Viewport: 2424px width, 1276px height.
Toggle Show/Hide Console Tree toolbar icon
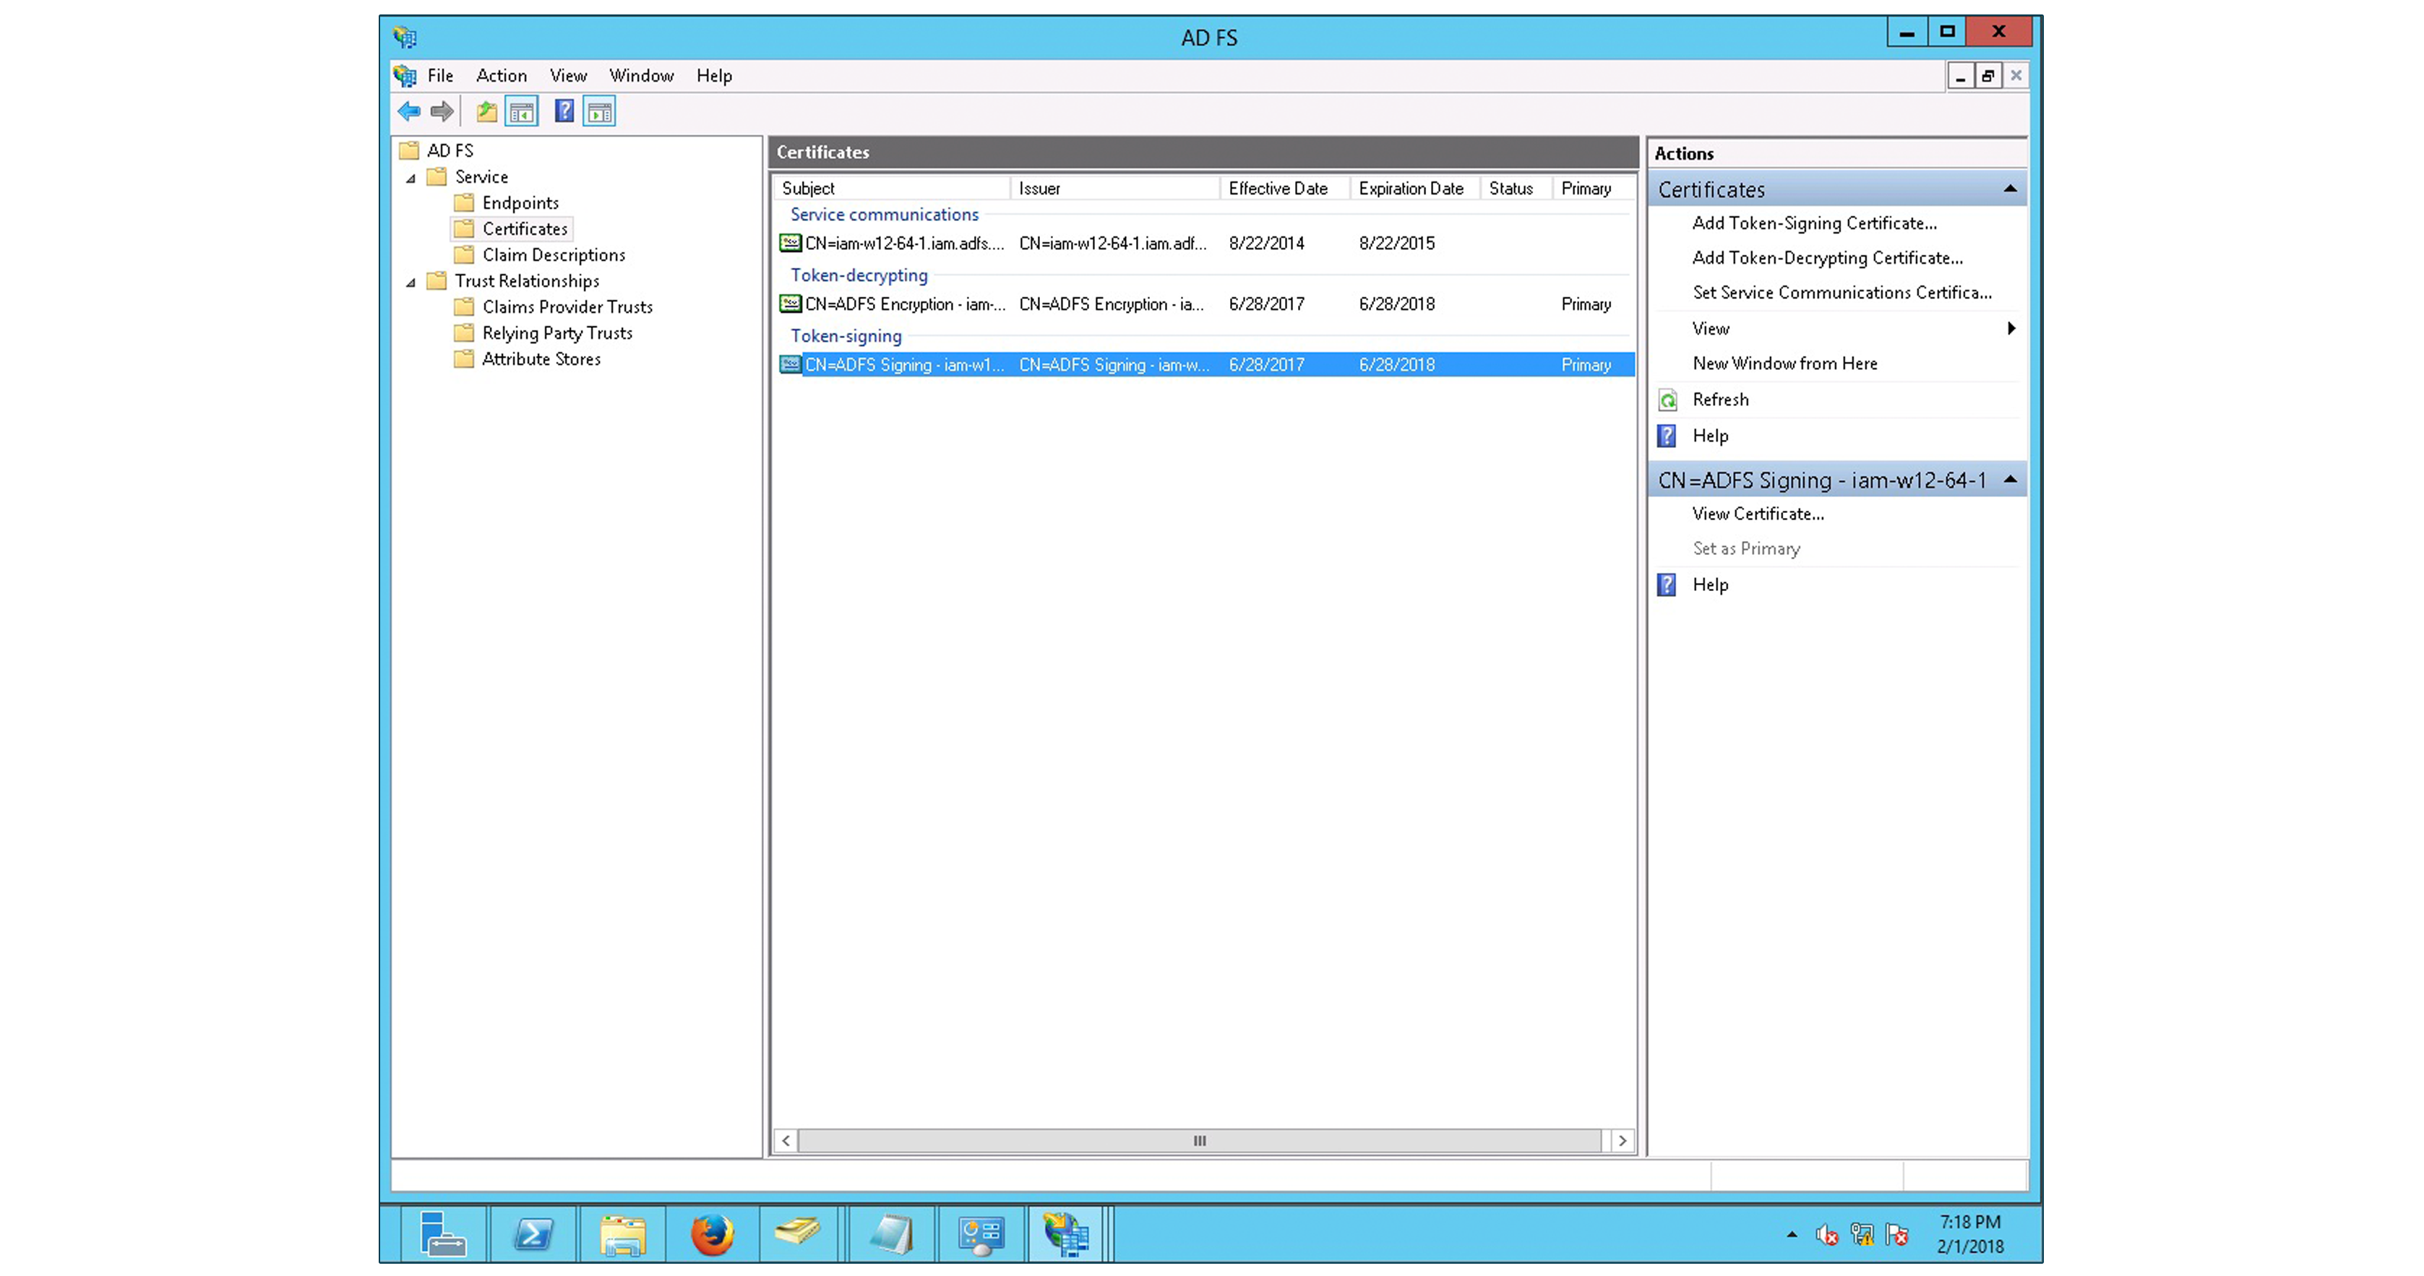point(523,112)
